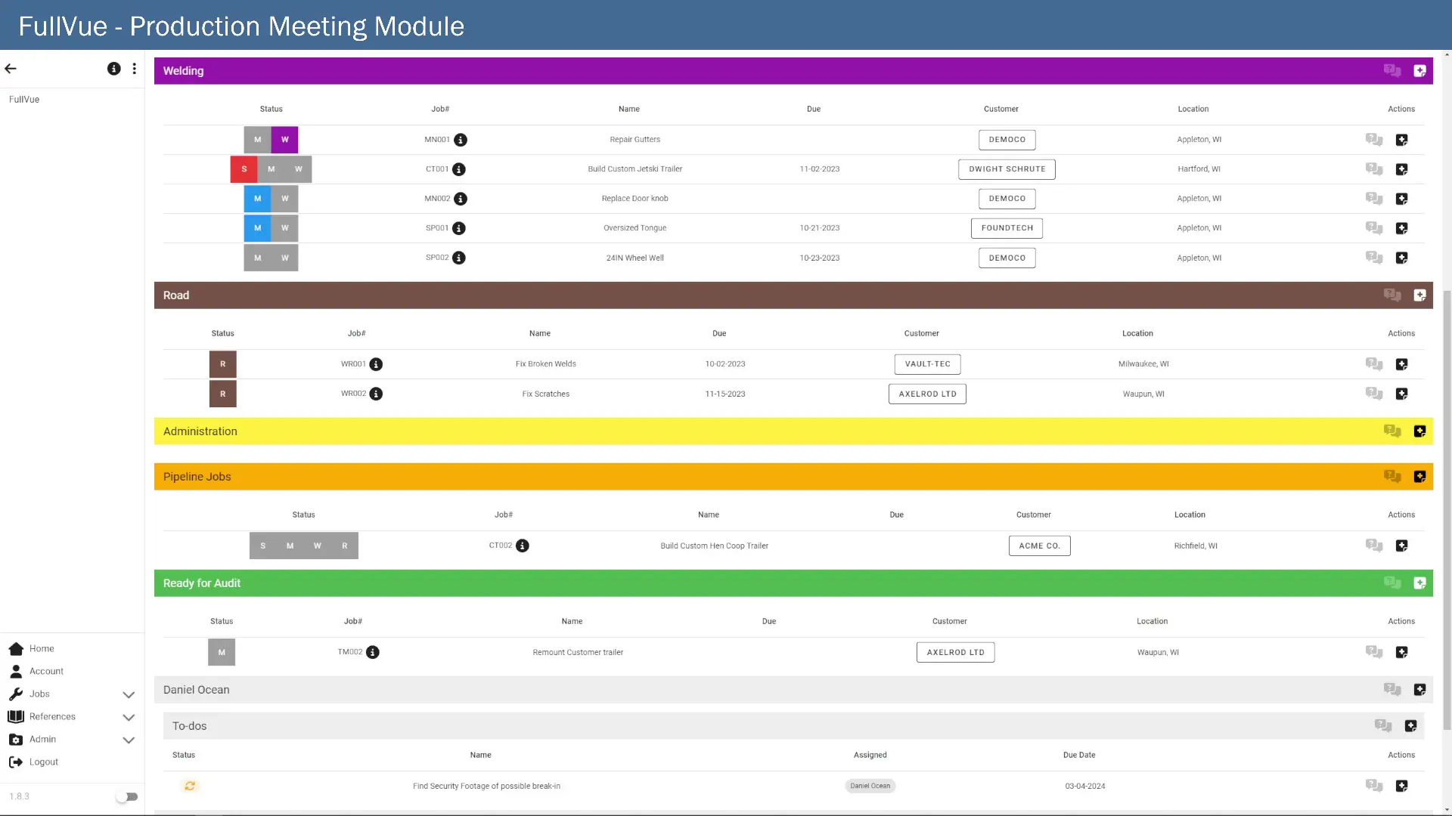Image resolution: width=1452 pixels, height=816 pixels.
Task: Add note to Build Custom Jetski Trailer row
Action: click(1401, 169)
